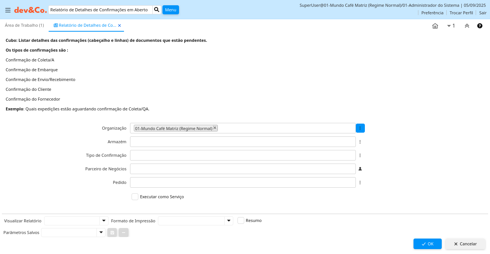Click the search magnifier icon
Viewport: 490px width, 254px height.
point(157,10)
